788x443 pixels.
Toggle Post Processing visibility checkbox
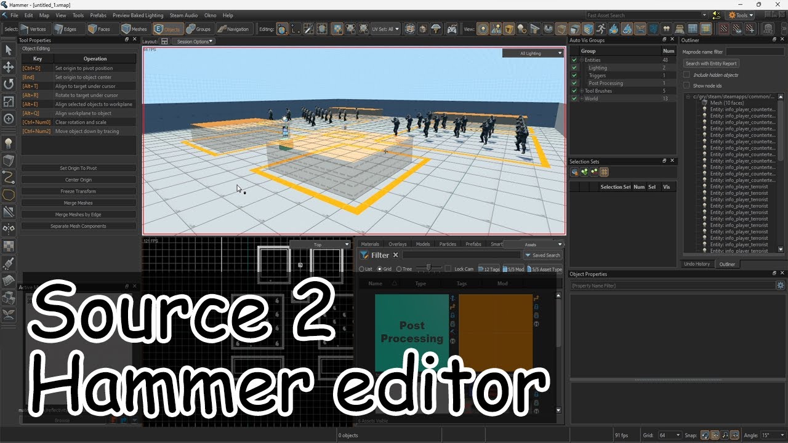[x=574, y=83]
